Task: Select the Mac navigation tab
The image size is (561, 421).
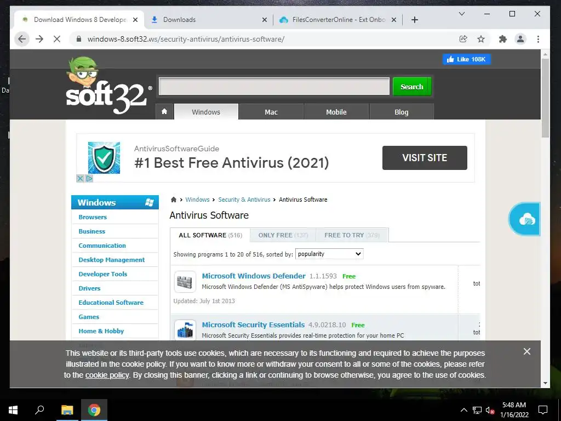Action: [x=271, y=112]
